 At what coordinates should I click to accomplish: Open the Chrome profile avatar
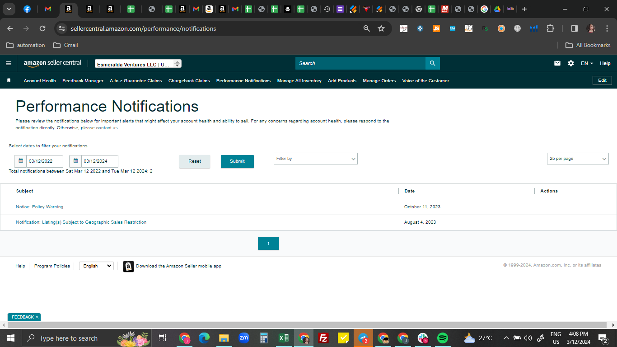coord(591,28)
